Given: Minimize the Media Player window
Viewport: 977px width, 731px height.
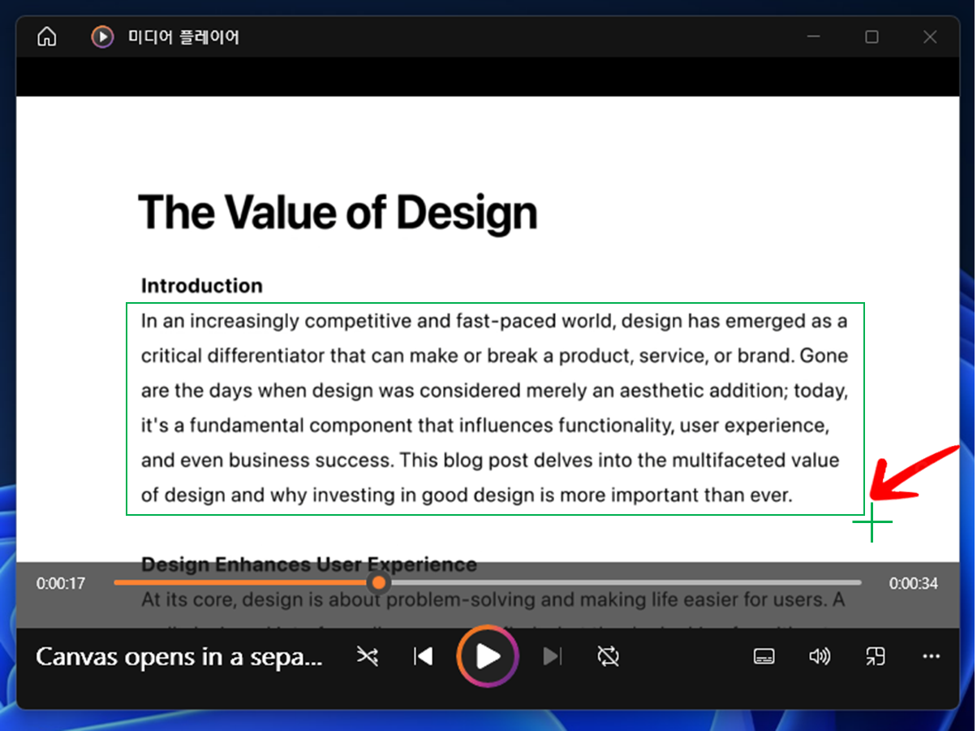Looking at the screenshot, I should [x=813, y=37].
